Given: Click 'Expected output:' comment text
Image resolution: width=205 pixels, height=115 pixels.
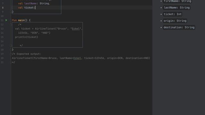Looking at the screenshot, I should (x=29, y=54).
